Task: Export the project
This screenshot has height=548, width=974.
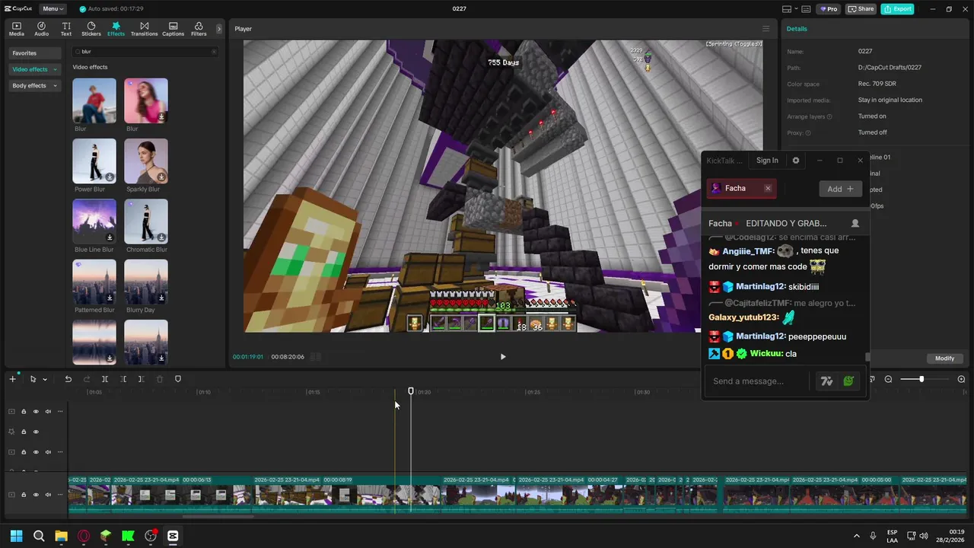Action: (897, 9)
